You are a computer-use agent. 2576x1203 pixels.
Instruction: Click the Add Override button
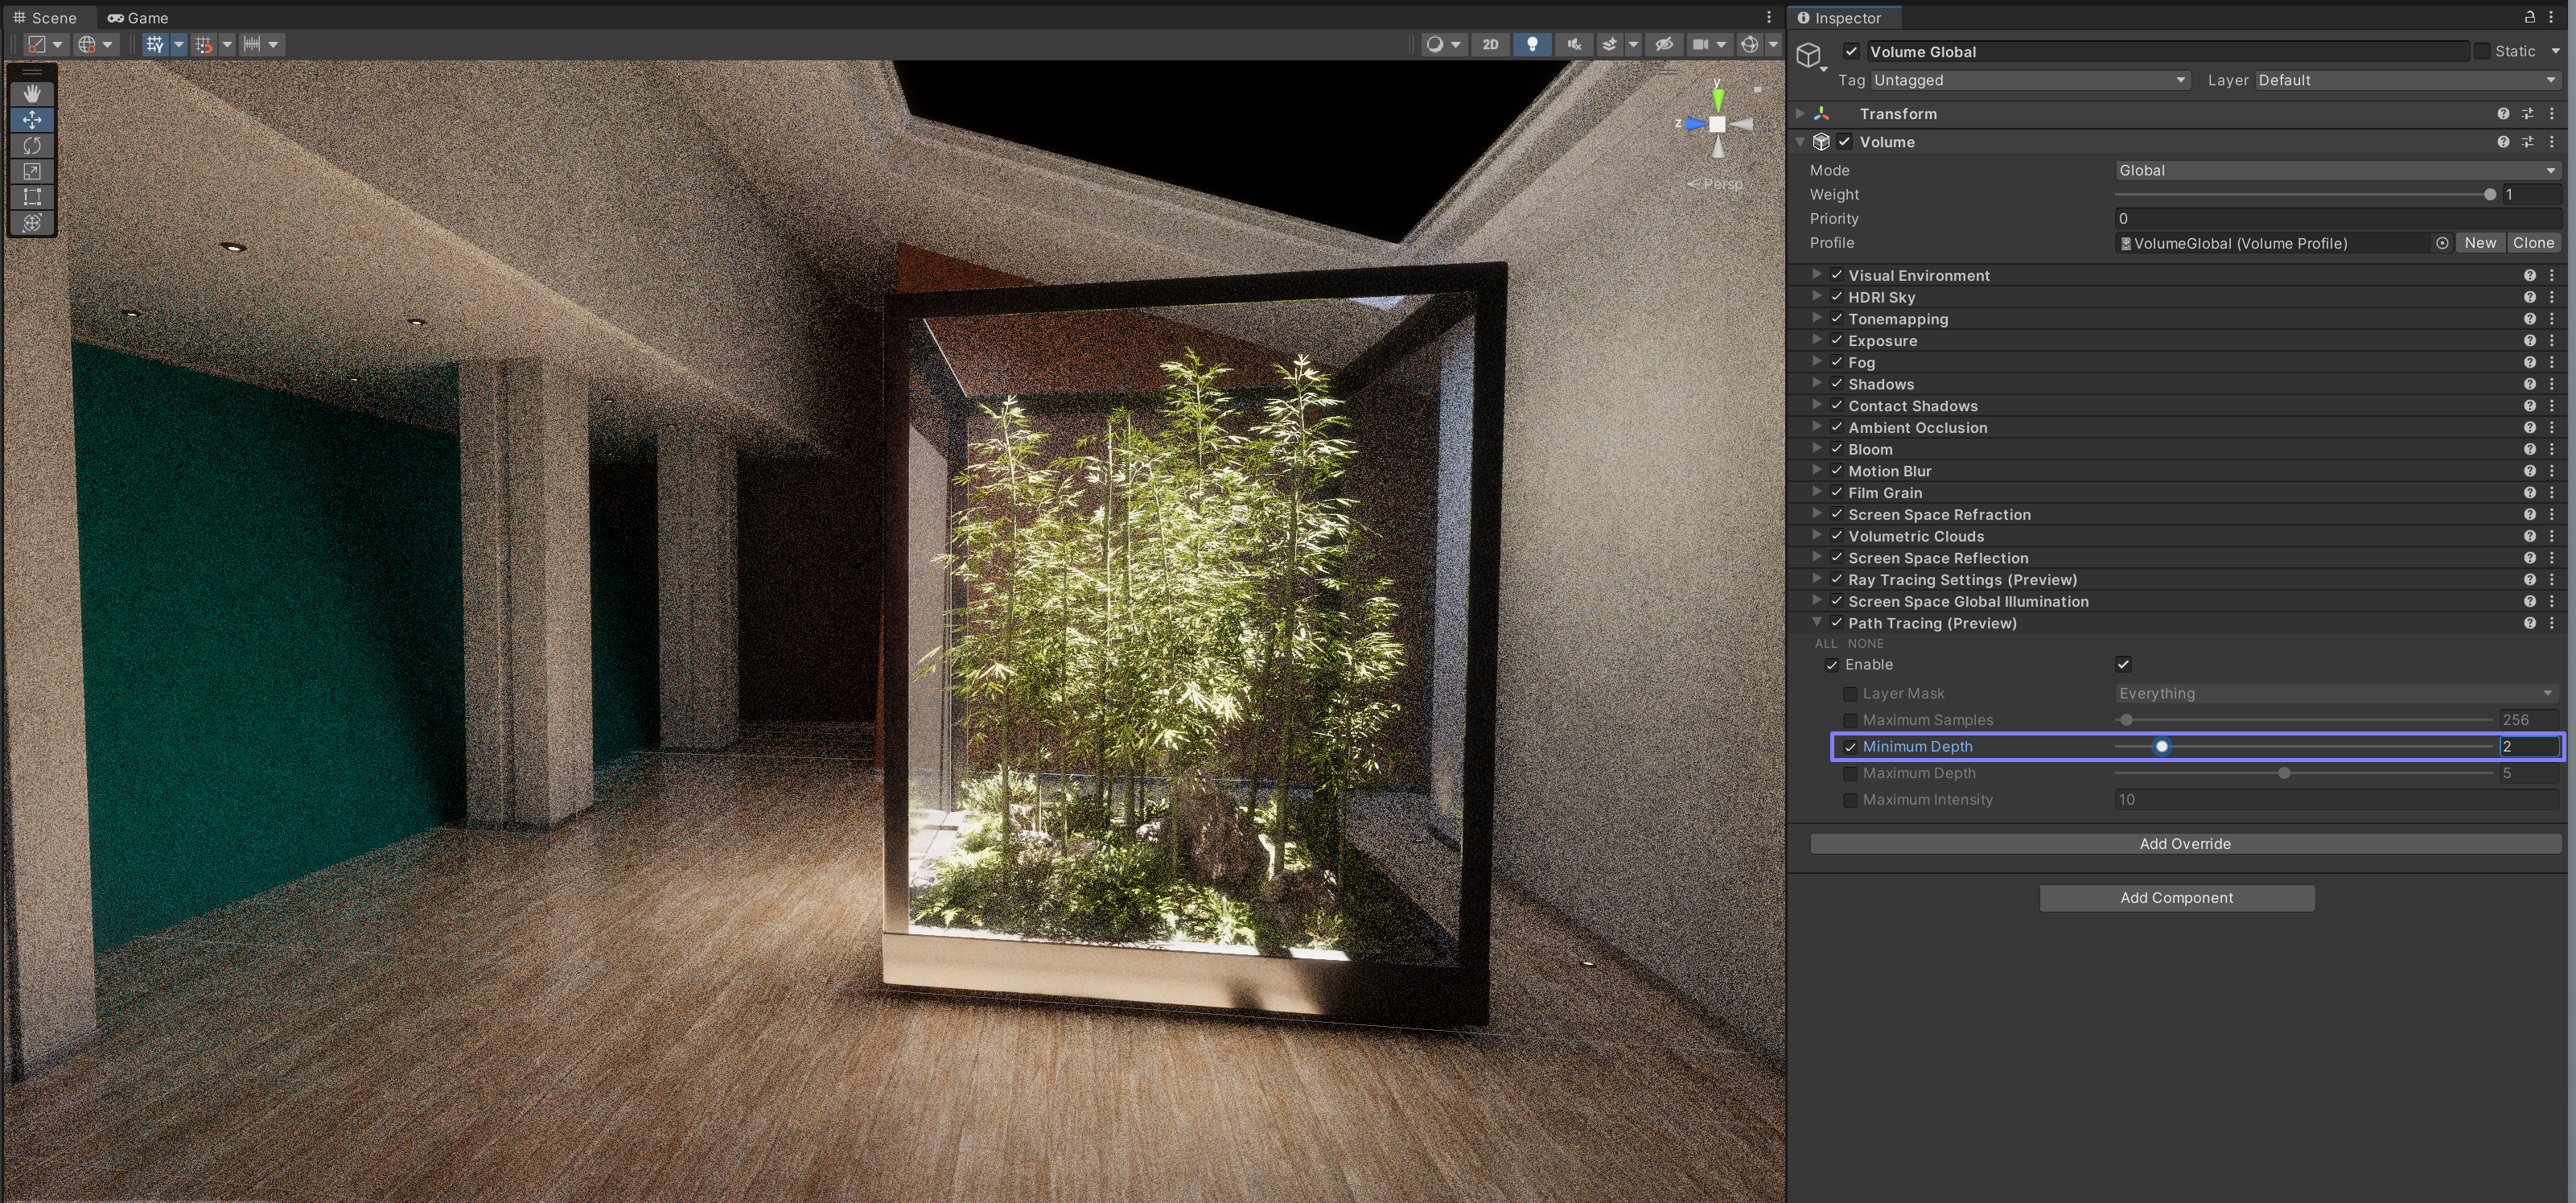coord(2184,844)
